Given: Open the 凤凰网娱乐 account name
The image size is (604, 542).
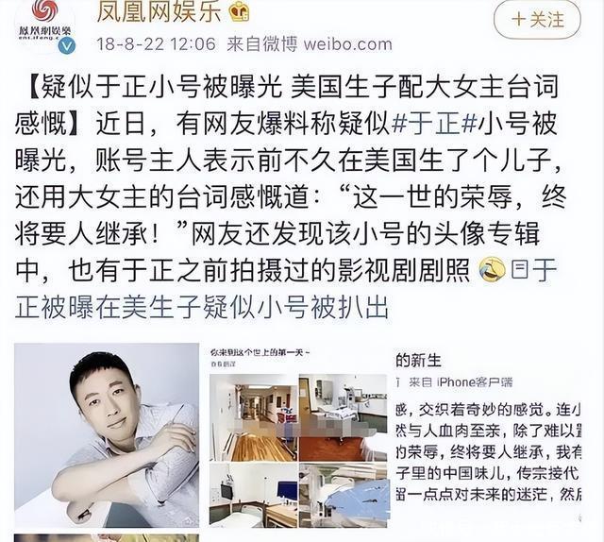Looking at the screenshot, I should 159,12.
